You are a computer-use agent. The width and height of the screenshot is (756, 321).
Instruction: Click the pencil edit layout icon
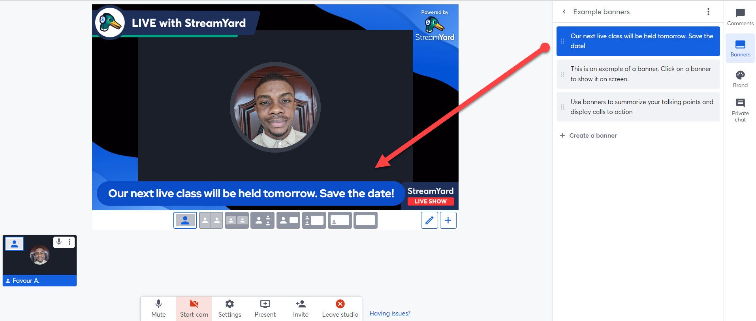point(429,220)
